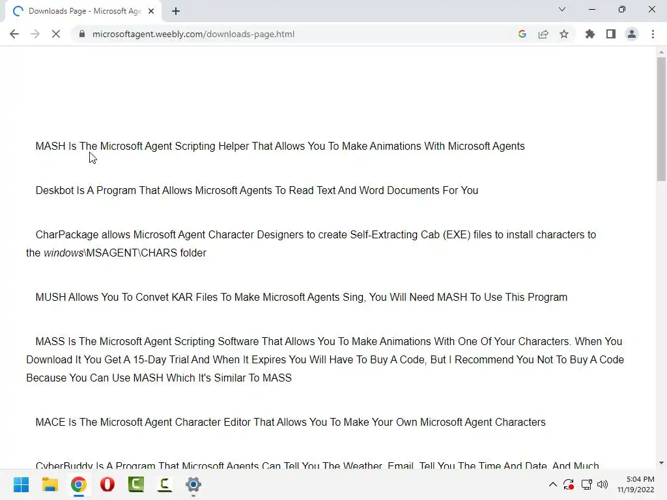Click the 'Deskbot Is A Program' line
Viewport: 667px width, 500px height.
tap(257, 191)
